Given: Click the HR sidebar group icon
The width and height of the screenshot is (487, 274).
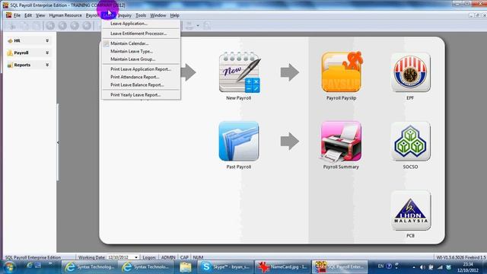Looking at the screenshot, I should pos(10,40).
